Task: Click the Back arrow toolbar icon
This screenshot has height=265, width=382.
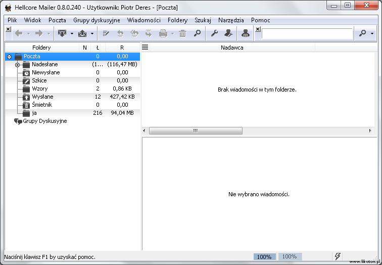Action: pyautogui.click(x=19, y=33)
